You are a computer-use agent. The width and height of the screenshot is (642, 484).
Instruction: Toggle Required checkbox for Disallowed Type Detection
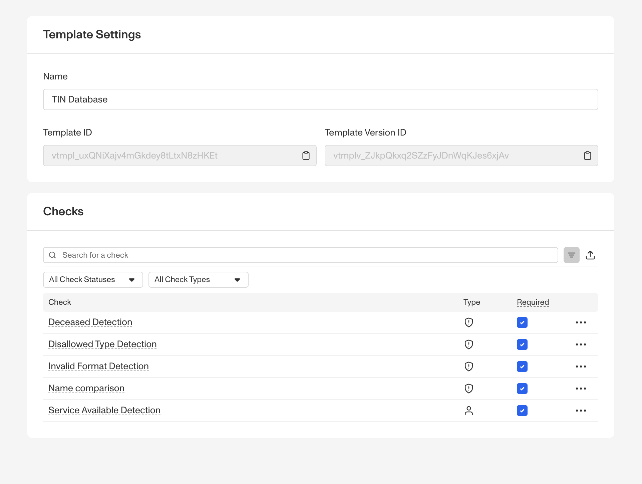522,344
